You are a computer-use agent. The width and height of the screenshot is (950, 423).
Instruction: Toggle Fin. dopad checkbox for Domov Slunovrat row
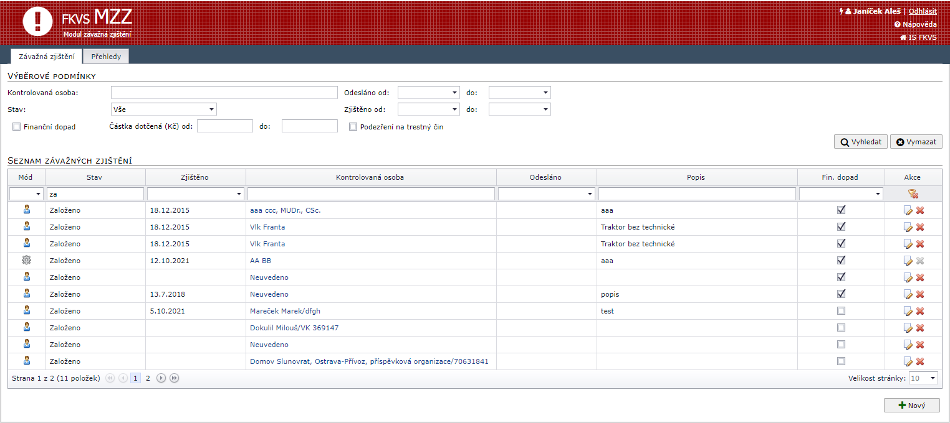pyautogui.click(x=841, y=361)
